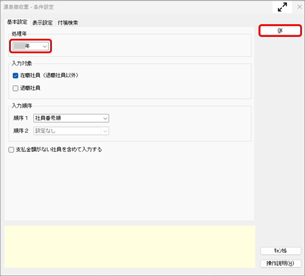The image size is (305, 276).
Task: Expand the 順序1 社員番号順 dropdown
Action: [x=71, y=118]
